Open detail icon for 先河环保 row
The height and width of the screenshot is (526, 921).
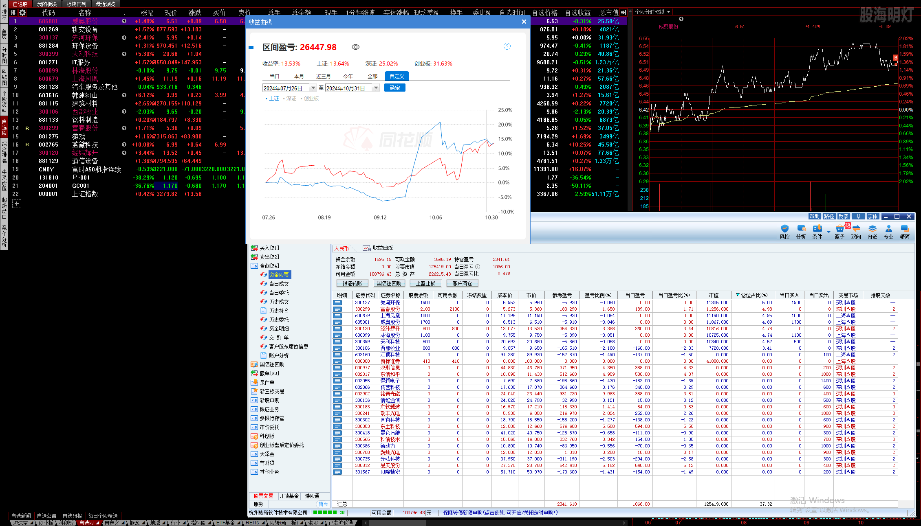pos(337,302)
